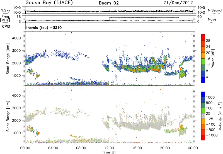Select the "-500" Velocity scale value
Image resolution: width=223 pixels, height=154 pixels.
211,130
